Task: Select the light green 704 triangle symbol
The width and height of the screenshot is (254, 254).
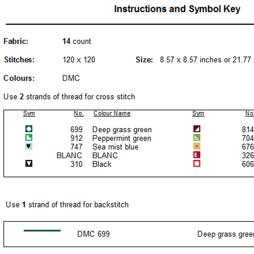Action: click(197, 138)
